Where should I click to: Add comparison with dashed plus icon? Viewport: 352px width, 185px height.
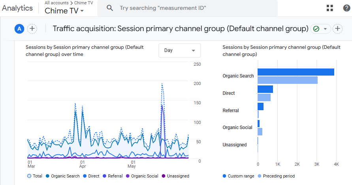click(32, 29)
